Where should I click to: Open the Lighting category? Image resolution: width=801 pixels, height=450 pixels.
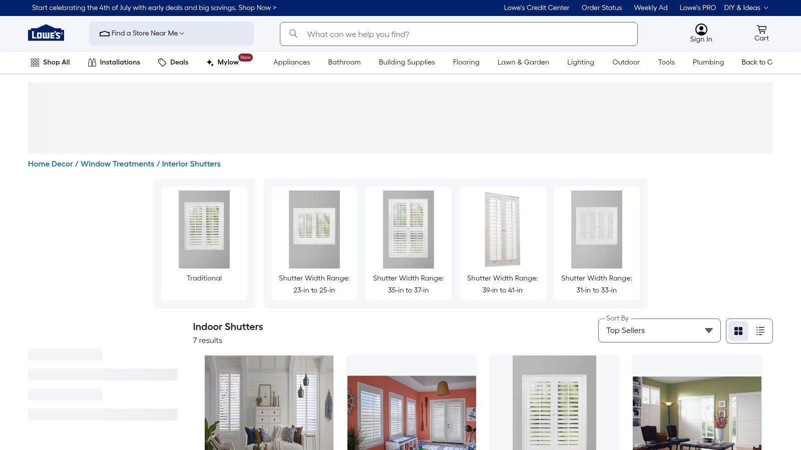click(581, 62)
